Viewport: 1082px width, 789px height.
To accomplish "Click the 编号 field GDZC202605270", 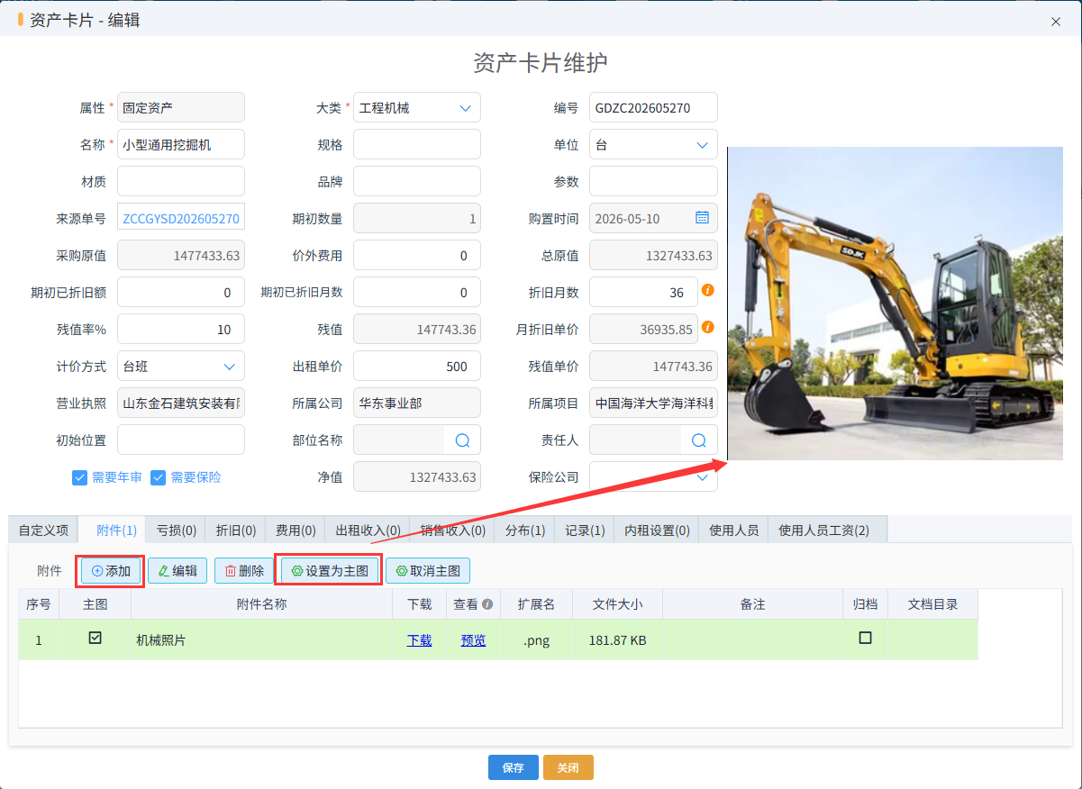I will coord(653,107).
